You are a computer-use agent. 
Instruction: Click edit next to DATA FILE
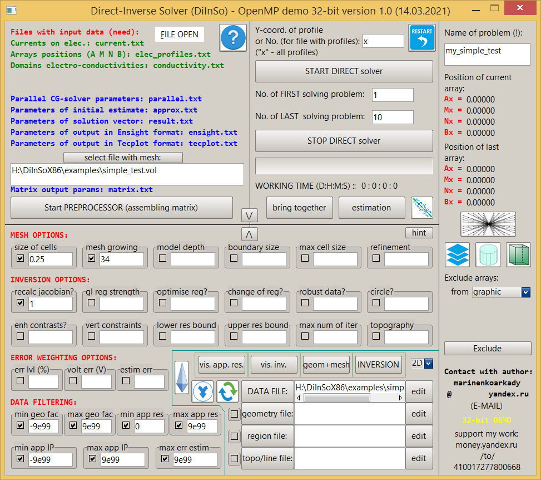pos(419,391)
